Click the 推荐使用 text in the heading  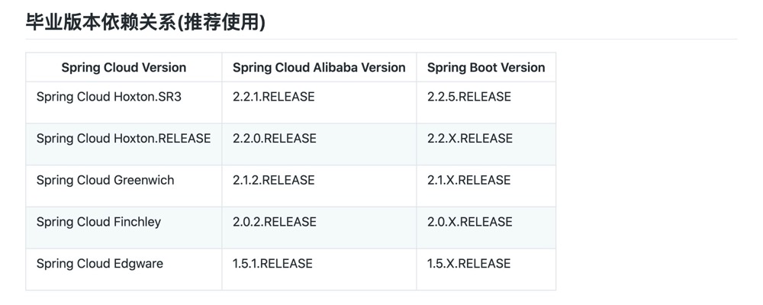224,22
